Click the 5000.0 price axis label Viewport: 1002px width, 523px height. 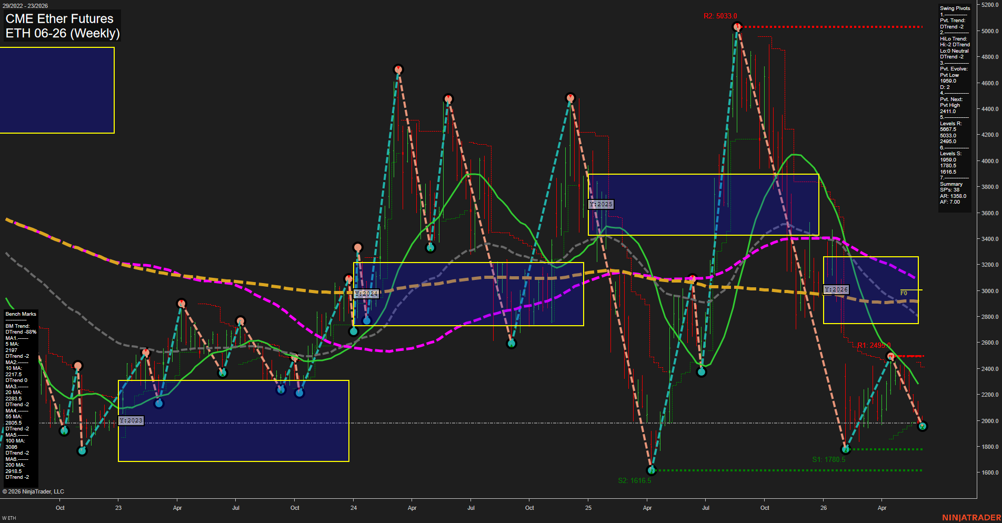[x=990, y=31]
